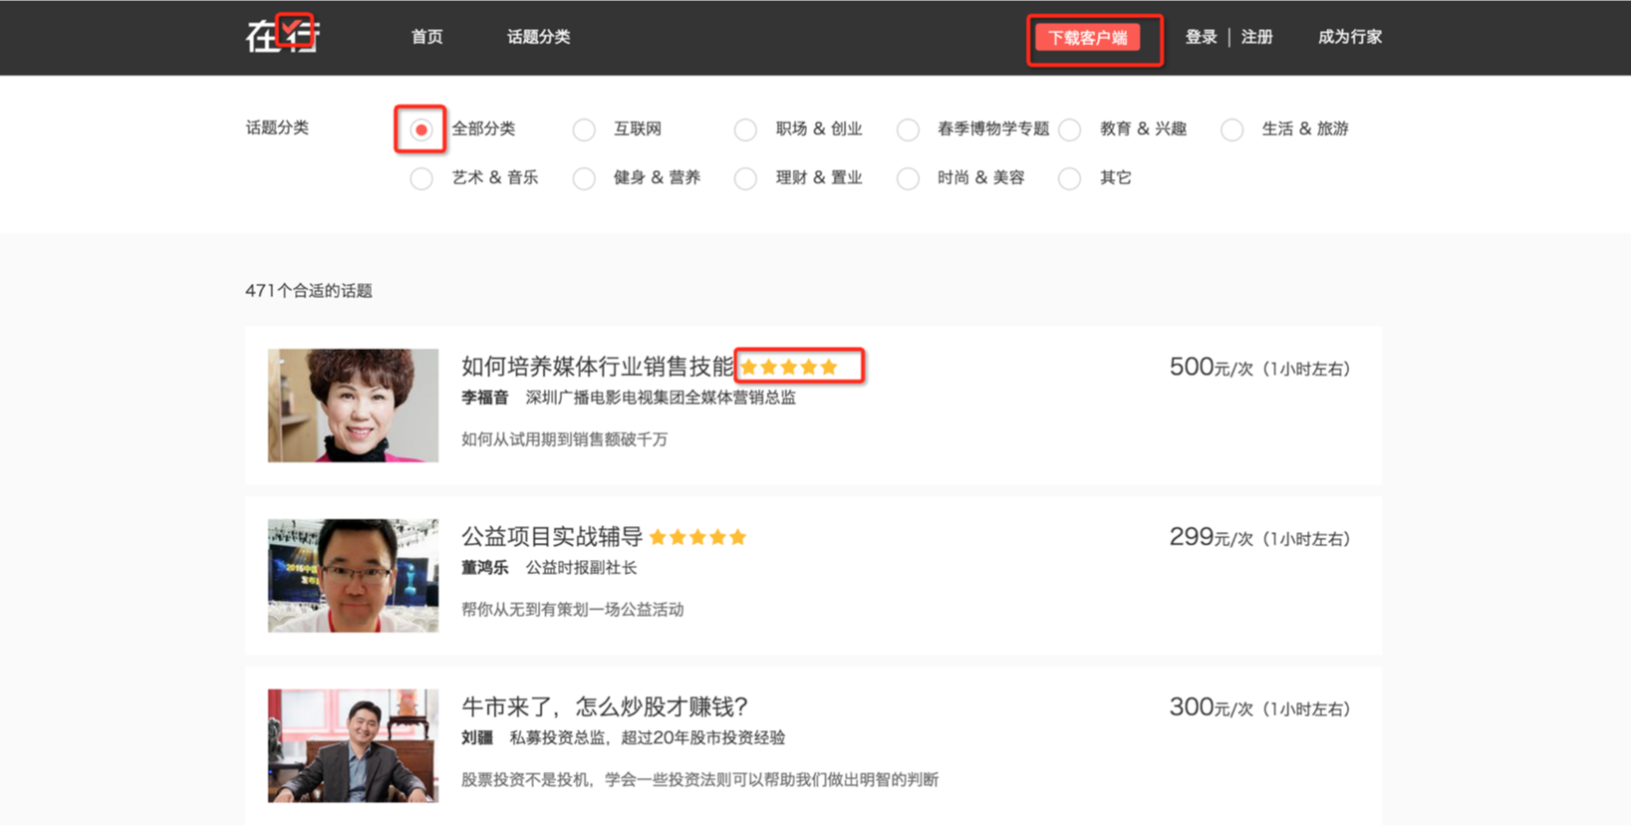Viewport: 1631px width, 826px height.
Task: Click 成为行家 in the header
Action: pos(1349,37)
